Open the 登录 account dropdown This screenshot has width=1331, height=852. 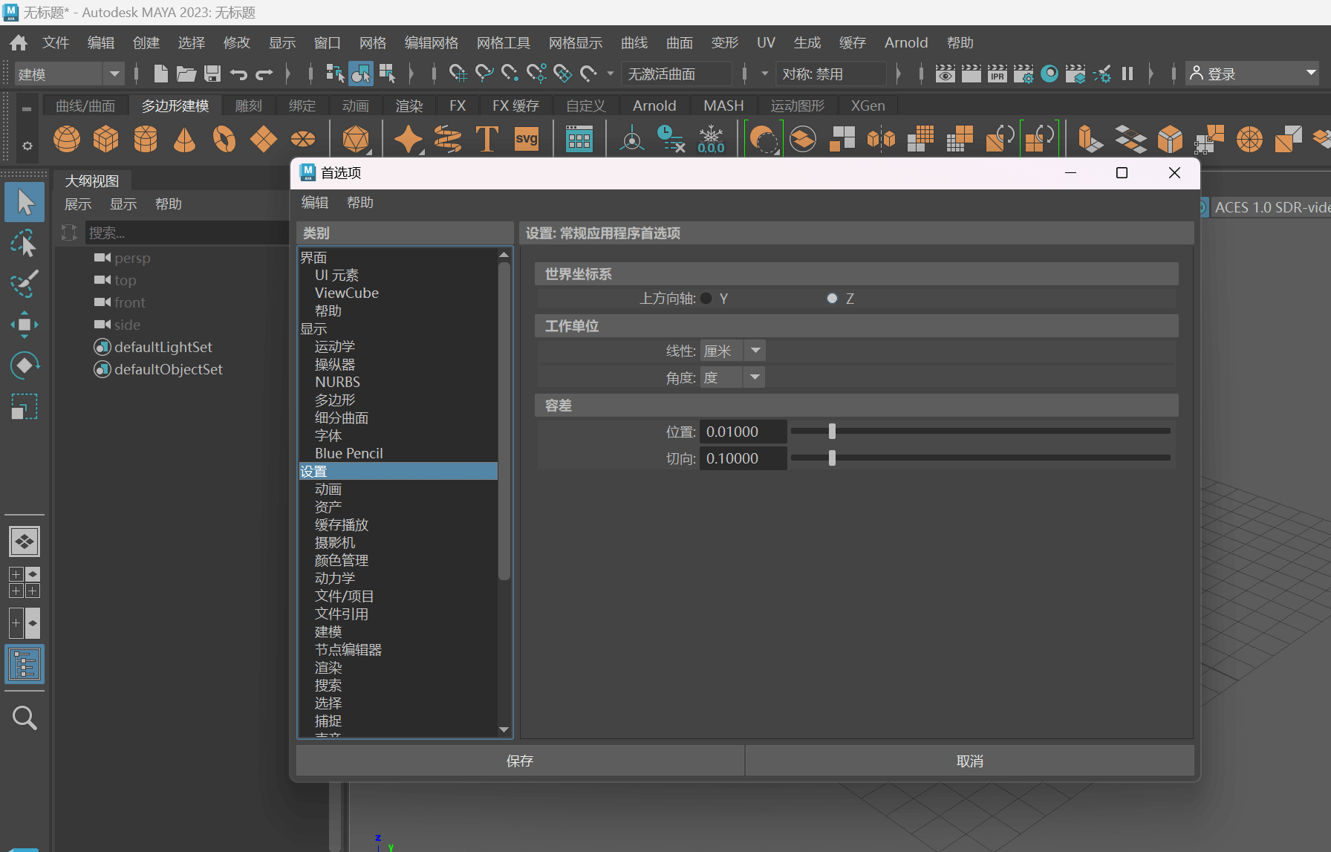pyautogui.click(x=1252, y=74)
